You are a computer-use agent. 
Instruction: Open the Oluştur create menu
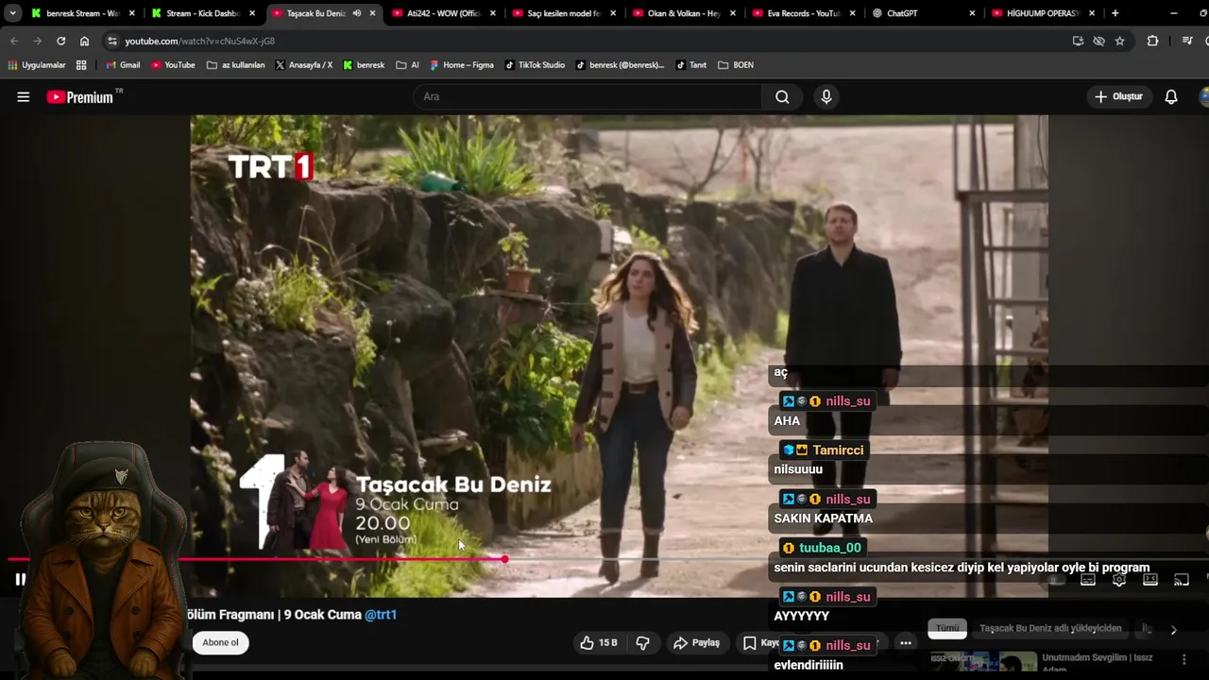(1118, 96)
